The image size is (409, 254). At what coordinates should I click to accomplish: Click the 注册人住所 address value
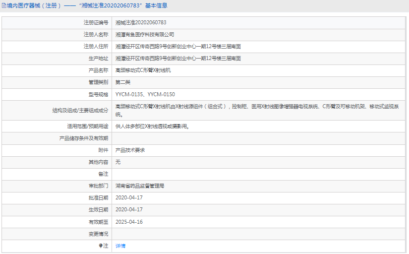tap(178, 47)
